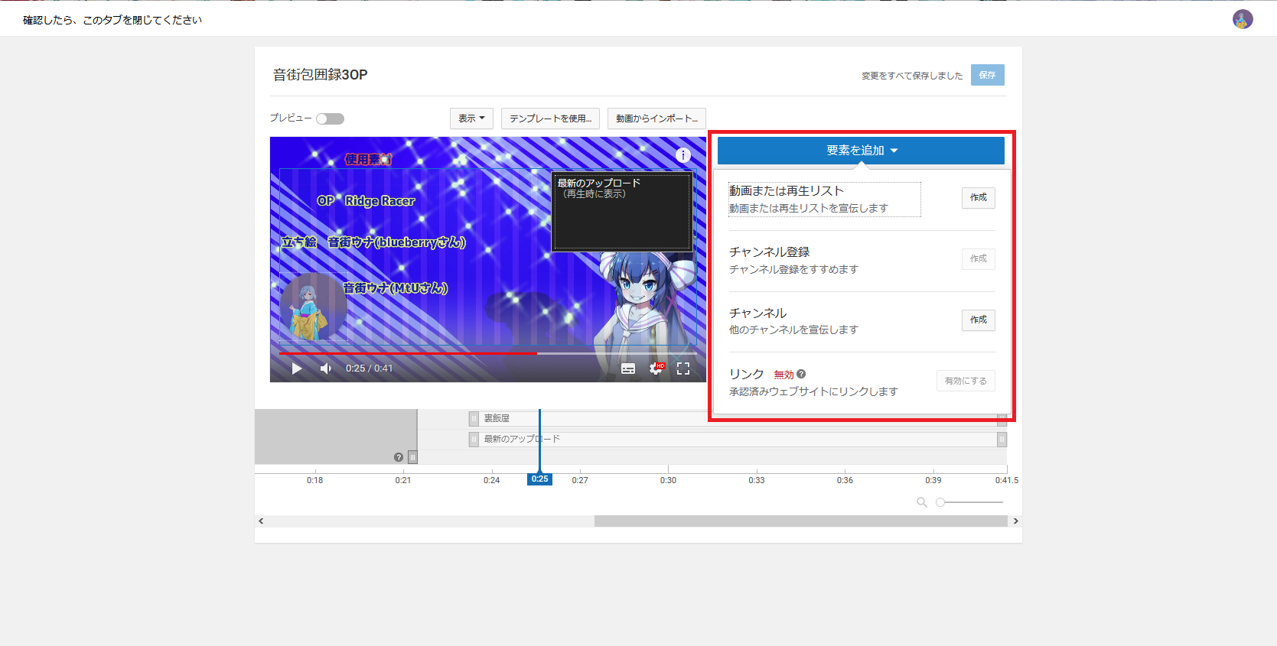Click the 最新のアップロード element box on the video
The width and height of the screenshot is (1277, 646).
pyautogui.click(x=622, y=211)
